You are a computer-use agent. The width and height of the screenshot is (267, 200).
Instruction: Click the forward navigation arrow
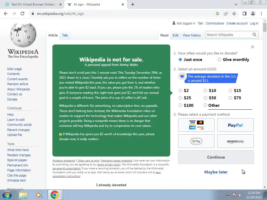[14, 14]
